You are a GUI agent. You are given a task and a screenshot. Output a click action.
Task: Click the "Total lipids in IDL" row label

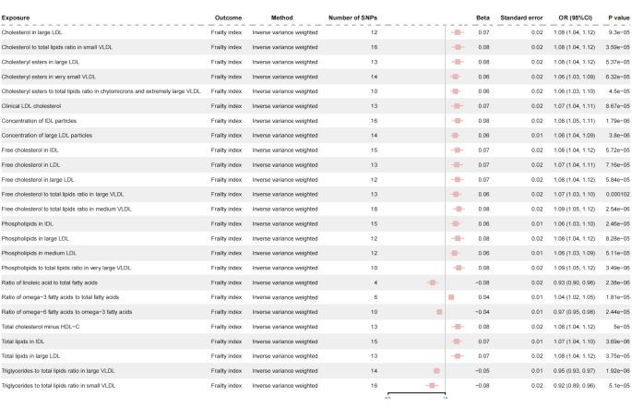pyautogui.click(x=28, y=342)
